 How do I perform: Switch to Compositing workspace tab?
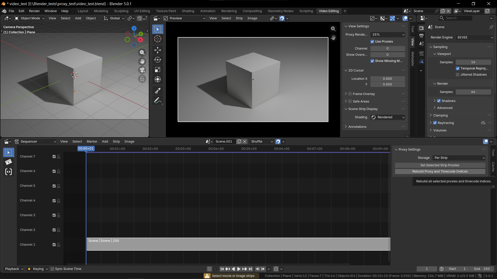click(x=252, y=11)
